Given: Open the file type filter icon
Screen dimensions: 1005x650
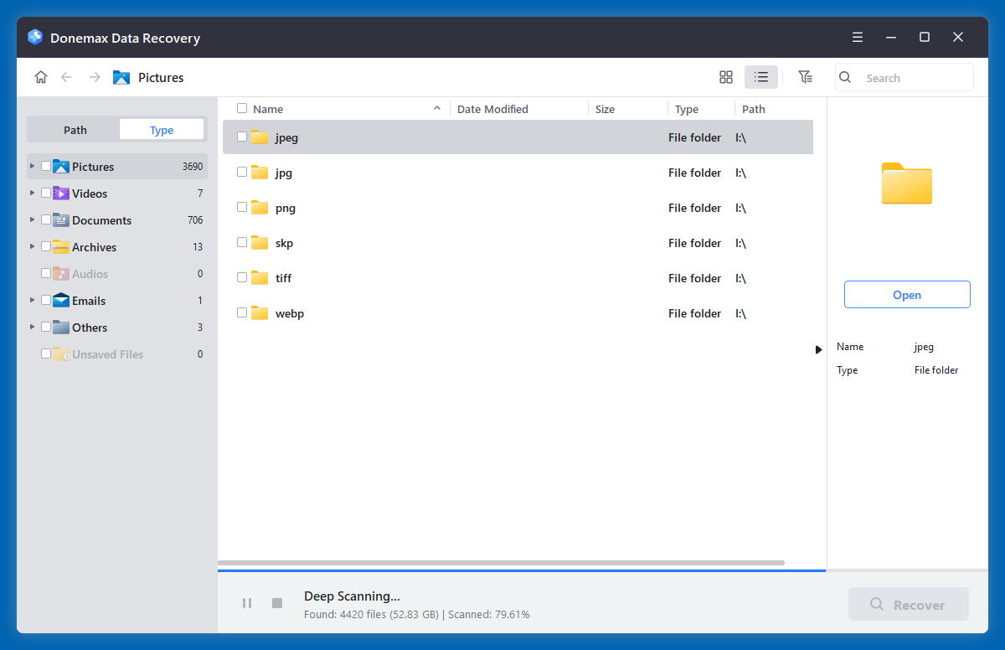Looking at the screenshot, I should click(805, 76).
